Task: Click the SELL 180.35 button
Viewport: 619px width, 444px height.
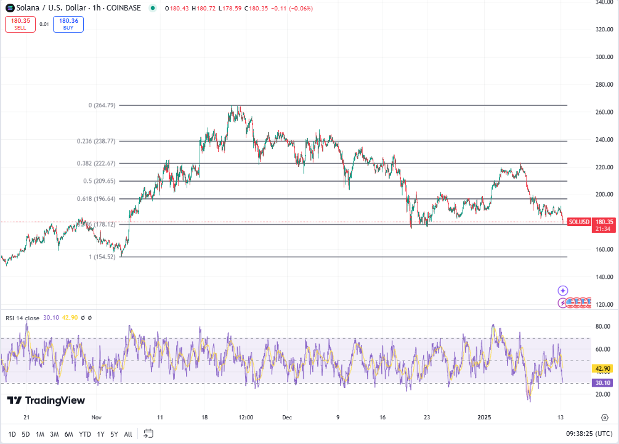Action: pos(20,24)
